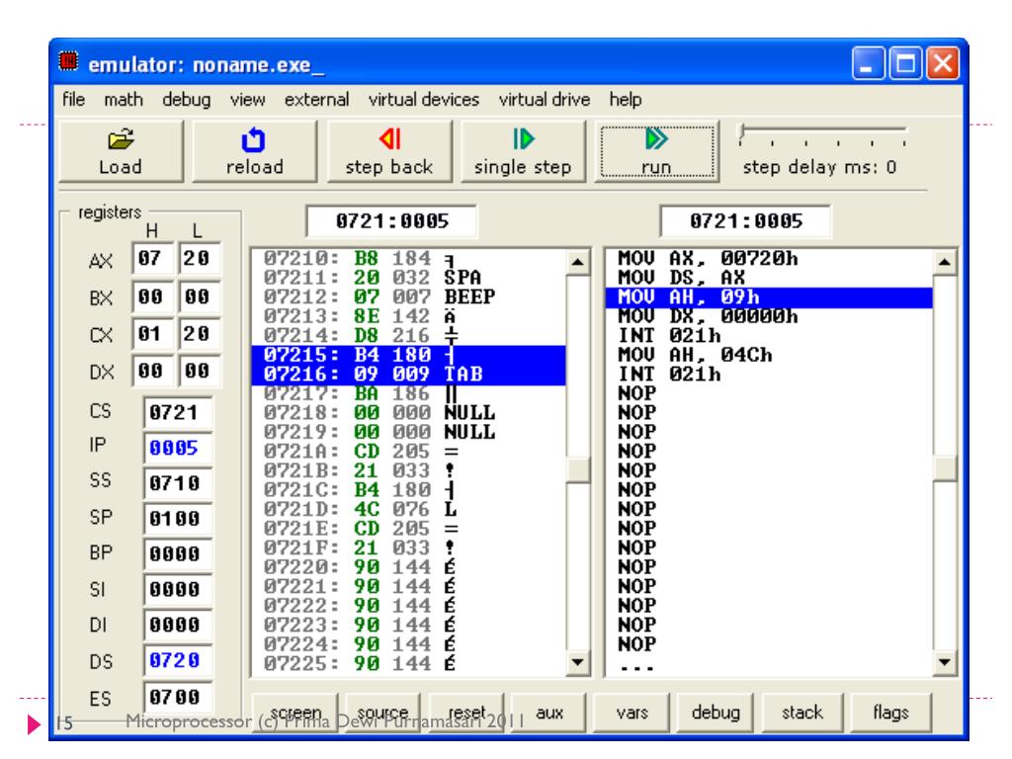Adjust the step delay ms slider

[x=823, y=134]
